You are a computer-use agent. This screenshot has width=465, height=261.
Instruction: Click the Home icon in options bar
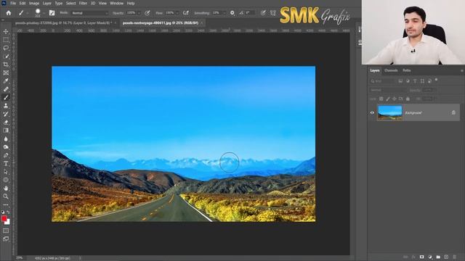9,13
